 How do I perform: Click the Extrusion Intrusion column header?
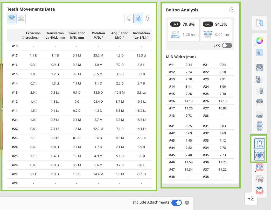[33, 35]
